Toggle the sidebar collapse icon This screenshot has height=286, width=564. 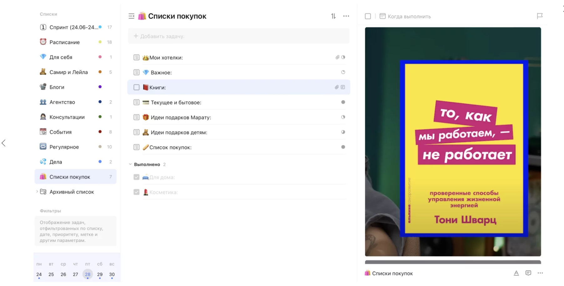coord(131,16)
